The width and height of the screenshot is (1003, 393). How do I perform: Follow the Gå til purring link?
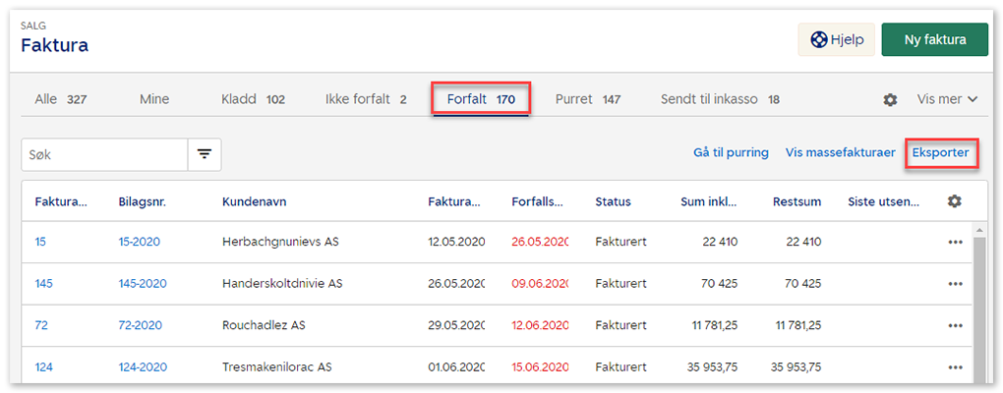click(x=731, y=153)
